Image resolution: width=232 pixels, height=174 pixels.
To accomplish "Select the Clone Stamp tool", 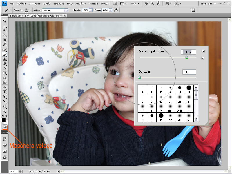I will tap(5, 59).
